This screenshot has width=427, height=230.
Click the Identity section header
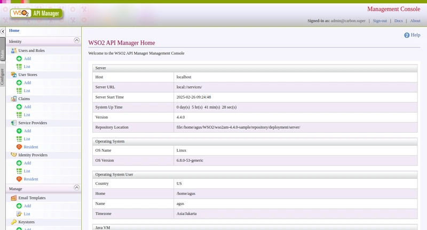(44, 42)
